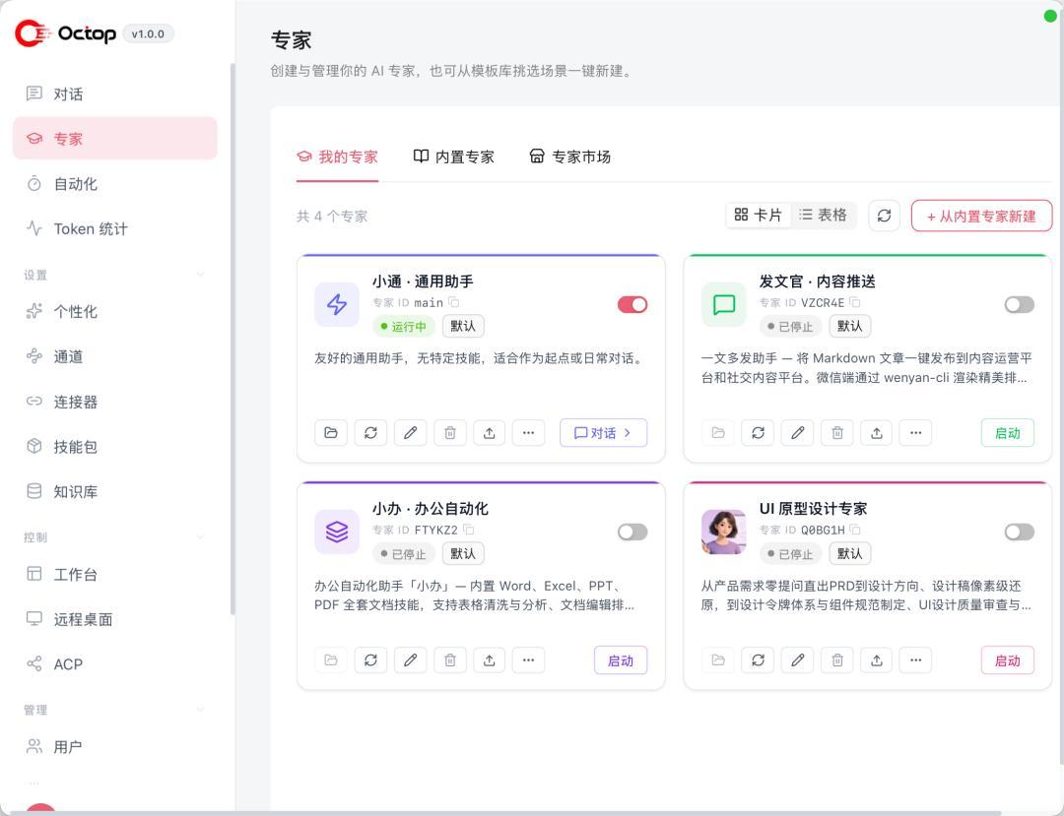
Task: Turn on the 发文官·内容推送 switch
Action: pyautogui.click(x=1020, y=305)
